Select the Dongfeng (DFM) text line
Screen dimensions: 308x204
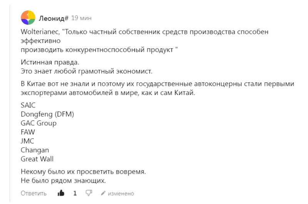click(x=47, y=114)
